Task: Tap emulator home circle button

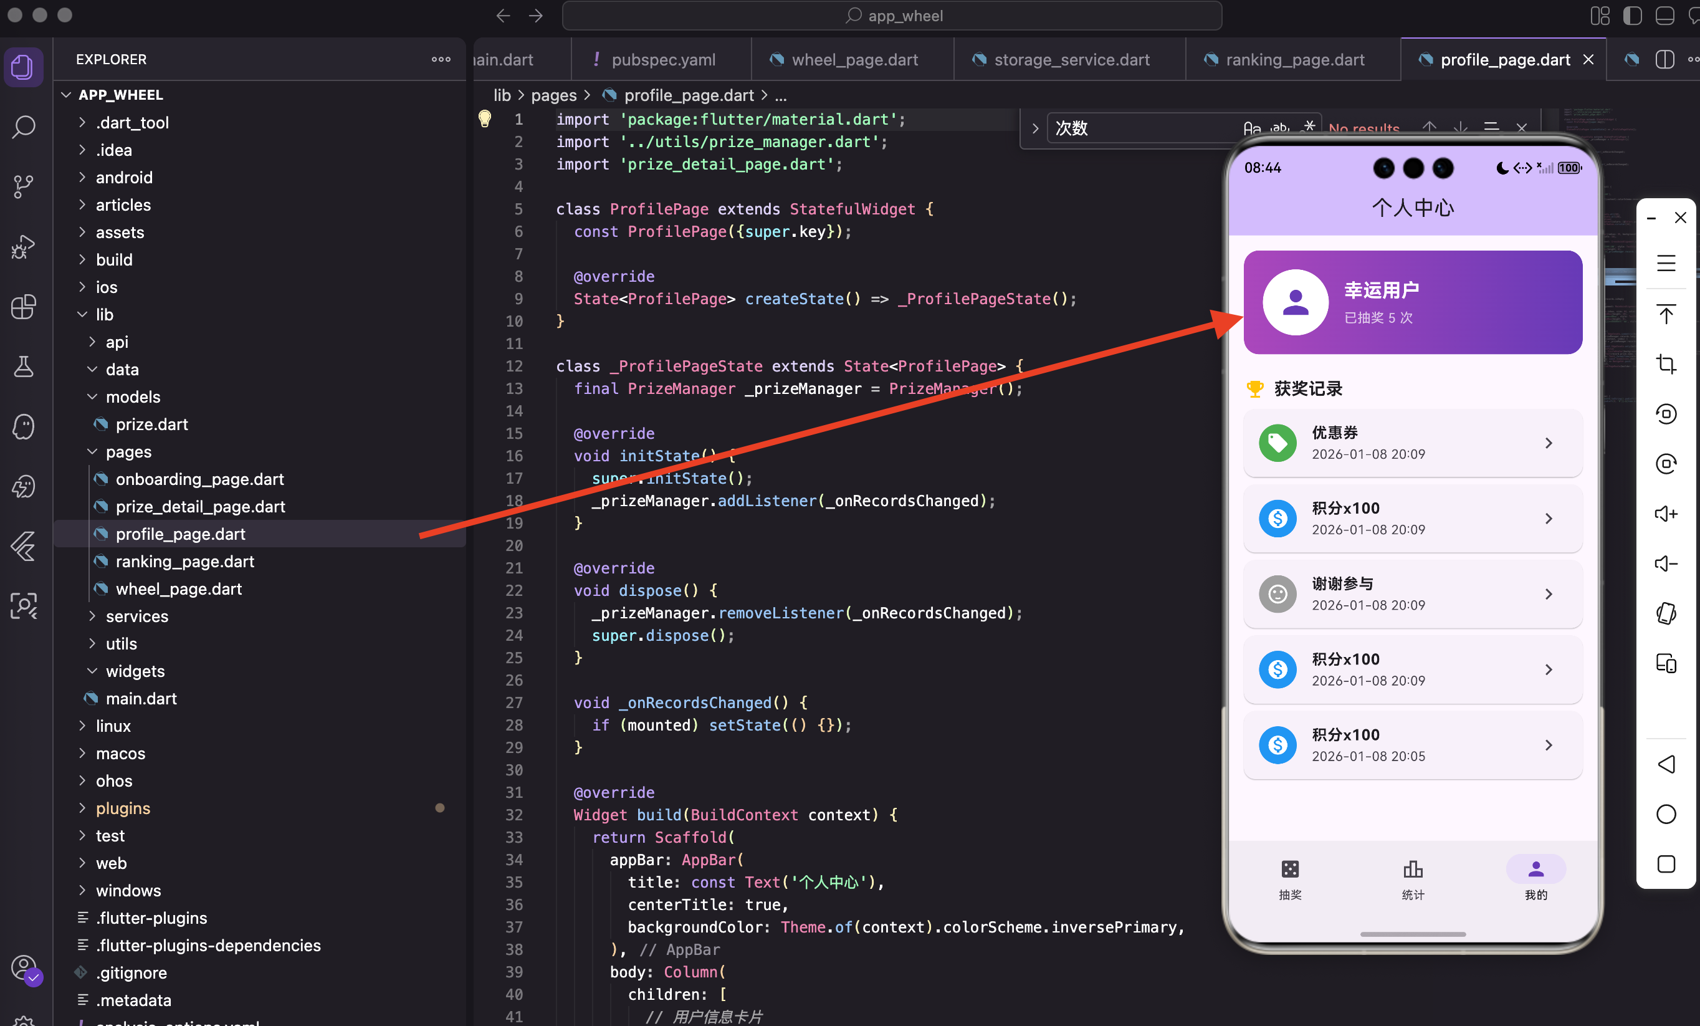Action: pos(1666,814)
